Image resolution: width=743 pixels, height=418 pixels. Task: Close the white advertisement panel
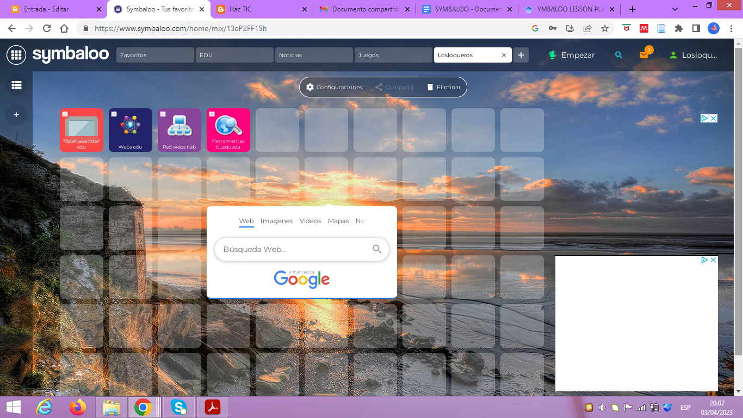[x=714, y=260]
